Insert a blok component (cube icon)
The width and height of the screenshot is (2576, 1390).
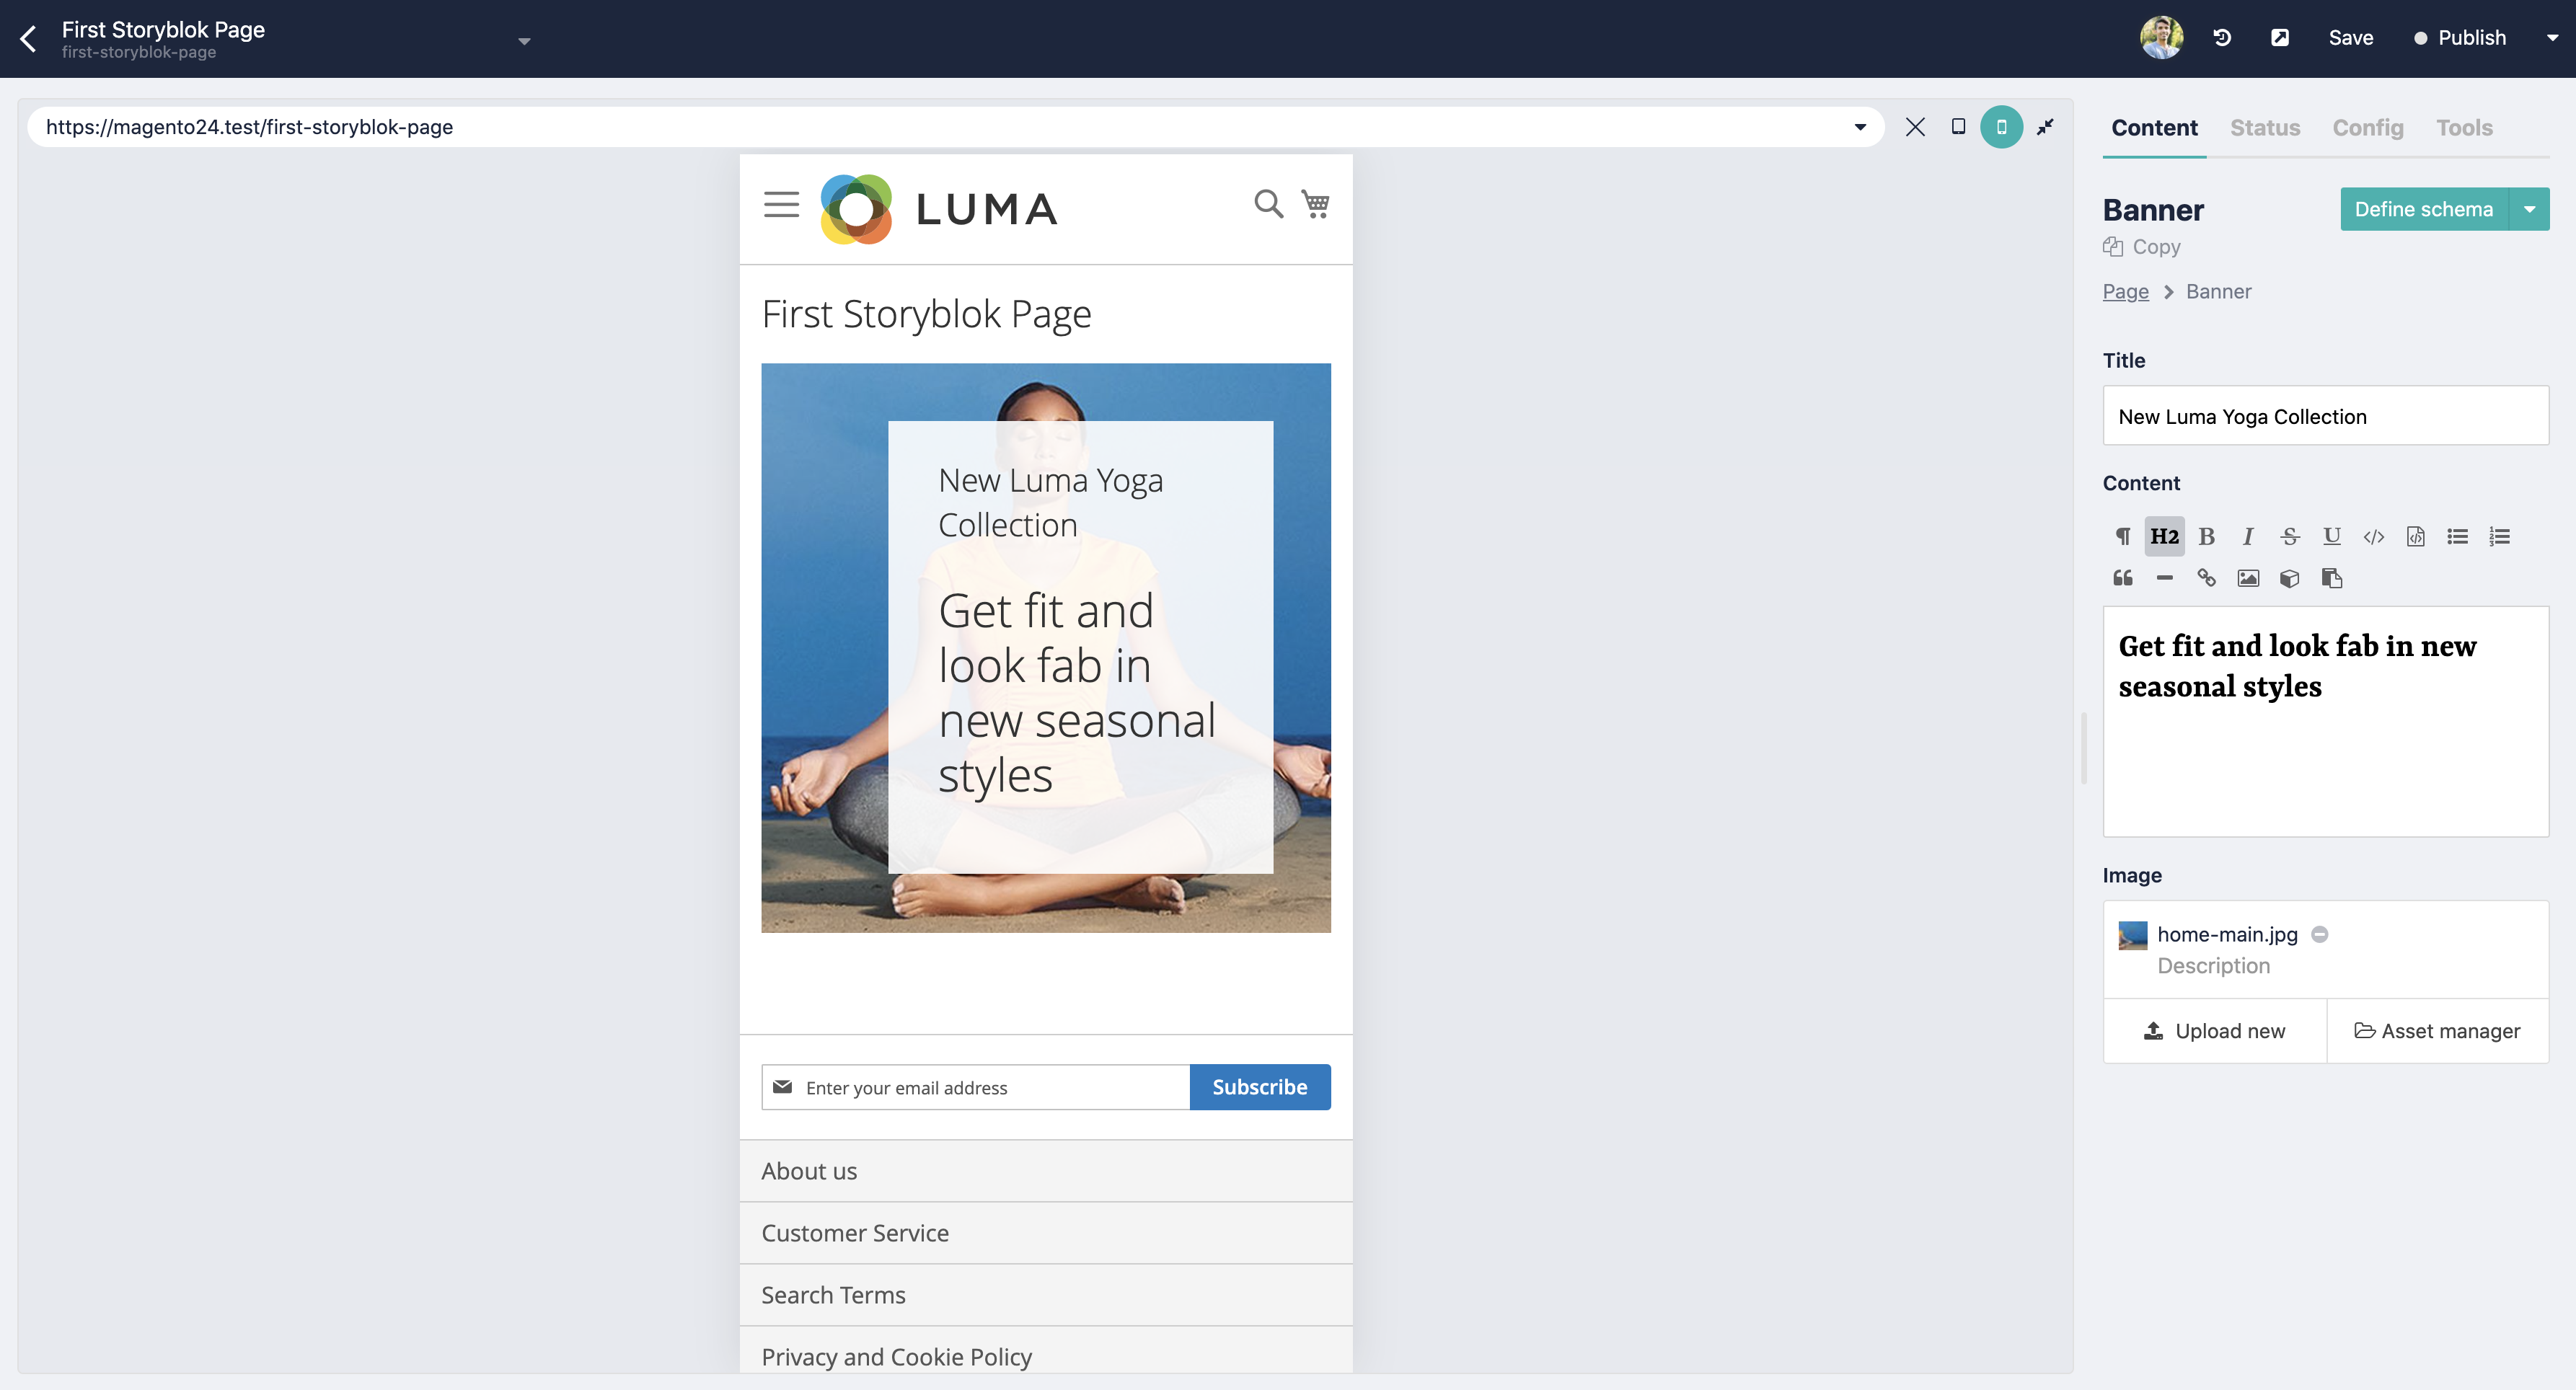(x=2290, y=578)
